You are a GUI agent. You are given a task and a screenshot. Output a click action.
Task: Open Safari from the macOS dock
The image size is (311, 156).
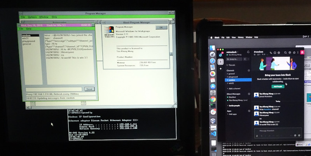click(x=213, y=61)
